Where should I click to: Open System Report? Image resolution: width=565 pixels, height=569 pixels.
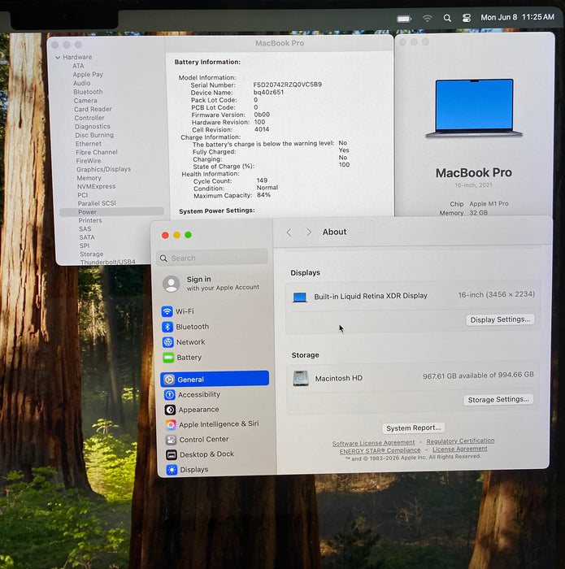click(413, 428)
